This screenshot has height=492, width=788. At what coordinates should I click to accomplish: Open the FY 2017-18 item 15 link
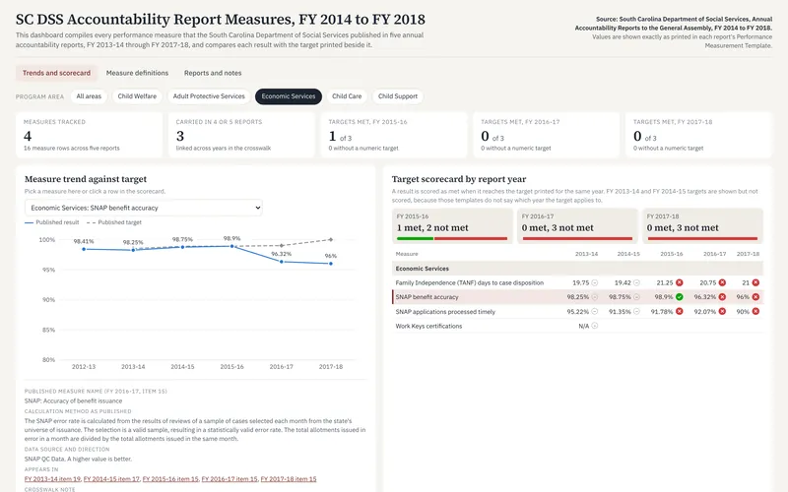pos(289,479)
